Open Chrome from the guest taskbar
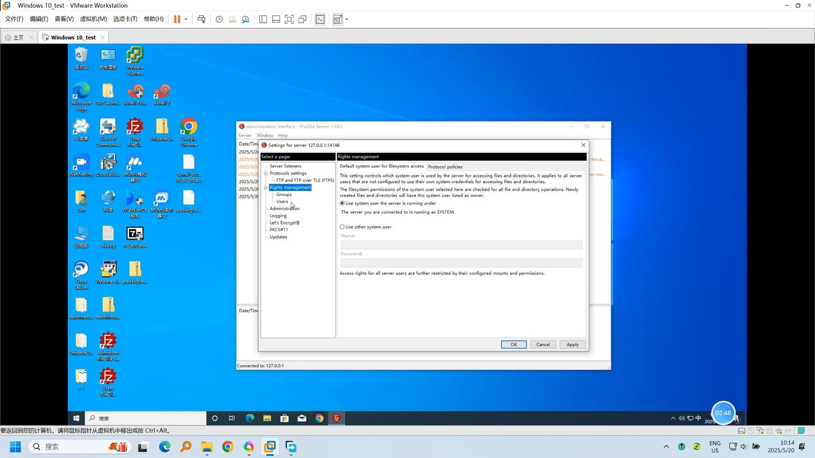This screenshot has width=815, height=458. 319,418
